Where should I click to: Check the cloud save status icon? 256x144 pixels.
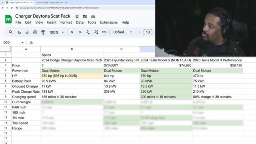pos(93,16)
